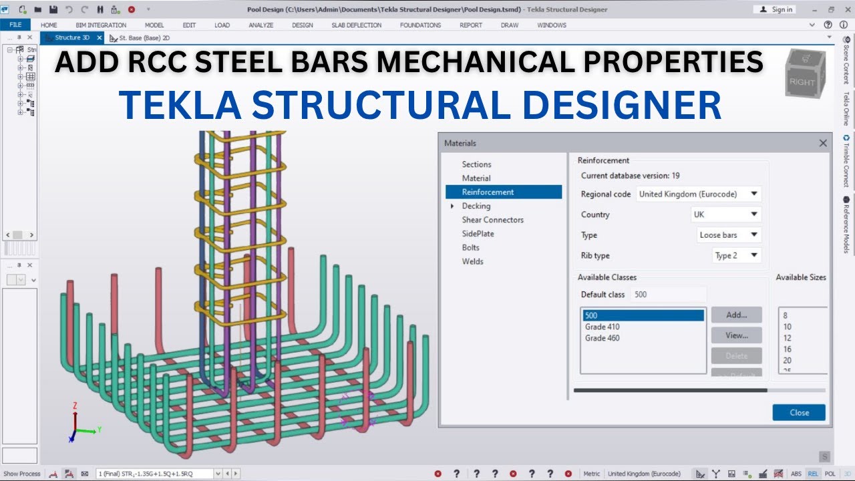Click the binoculars Find icon
This screenshot has width=855, height=481.
pyautogui.click(x=100, y=9)
